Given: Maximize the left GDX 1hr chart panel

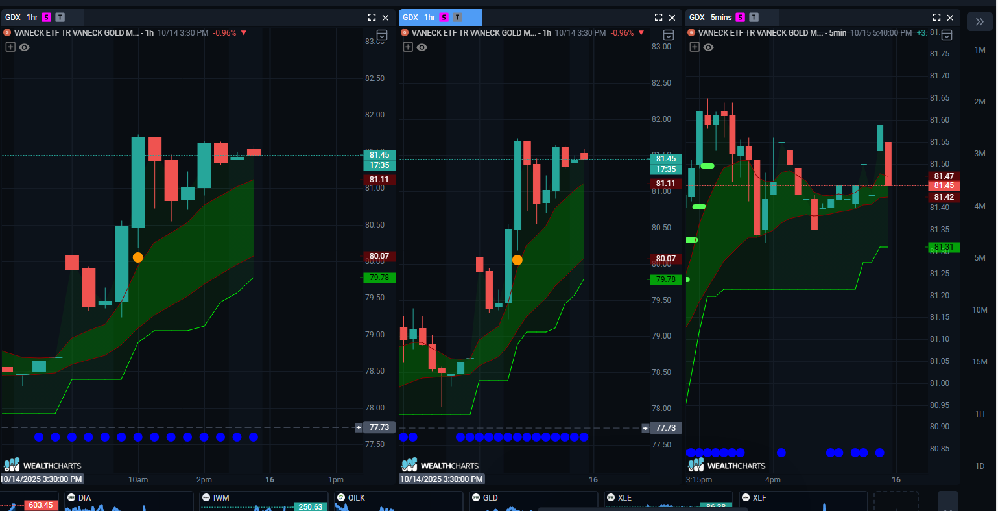Looking at the screenshot, I should 372,18.
